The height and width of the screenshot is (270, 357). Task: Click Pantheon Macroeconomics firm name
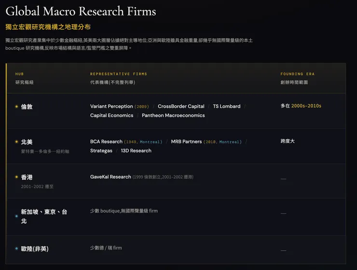pos(173,115)
